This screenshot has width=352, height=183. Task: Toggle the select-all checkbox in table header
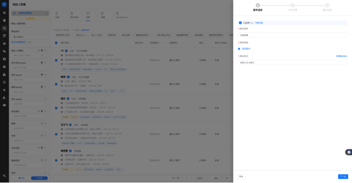(56, 43)
